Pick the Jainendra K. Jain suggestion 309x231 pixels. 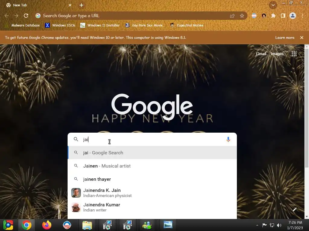coord(152,193)
